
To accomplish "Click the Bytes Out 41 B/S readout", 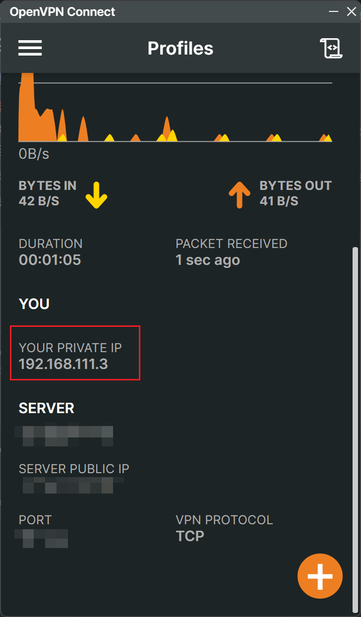I will 279,200.
